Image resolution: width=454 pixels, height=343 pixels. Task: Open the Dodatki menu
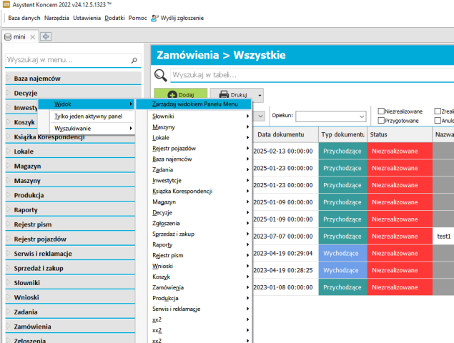point(114,18)
